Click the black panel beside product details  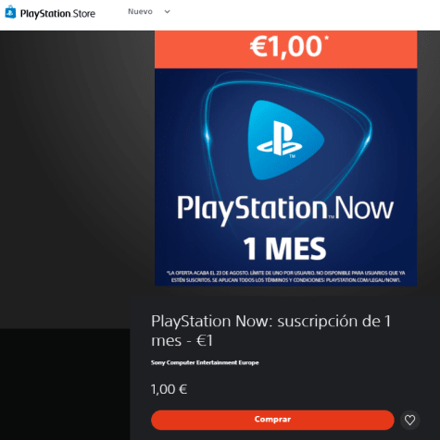pos(65,385)
